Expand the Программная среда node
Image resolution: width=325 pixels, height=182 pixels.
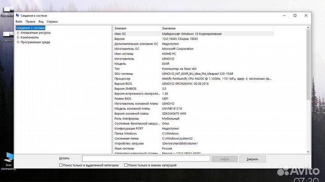point(18,42)
